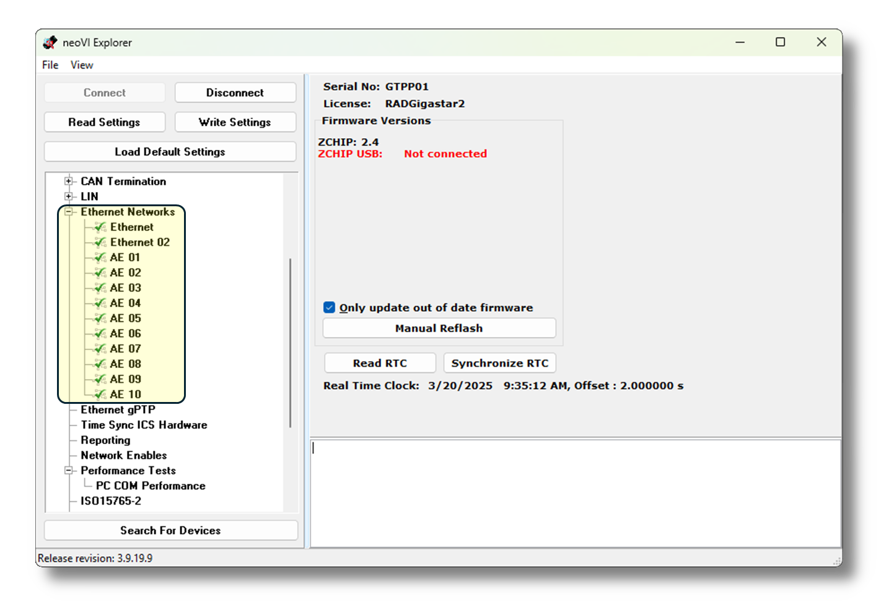
Task: Collapse the Performance Tests tree node
Action: tap(69, 471)
